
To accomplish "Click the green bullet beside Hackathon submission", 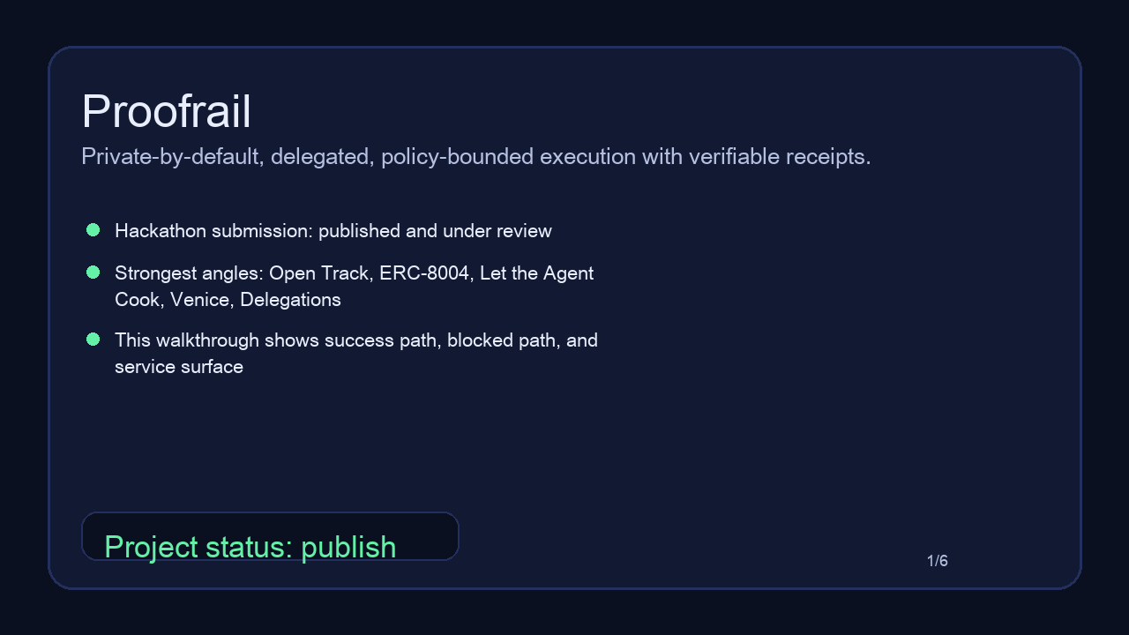I will click(x=93, y=230).
